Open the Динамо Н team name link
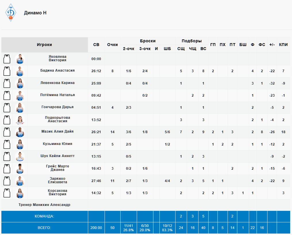The image size is (292, 235). click(x=35, y=13)
